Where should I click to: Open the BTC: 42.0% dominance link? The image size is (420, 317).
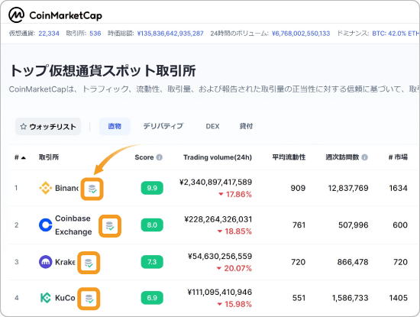[x=389, y=34]
